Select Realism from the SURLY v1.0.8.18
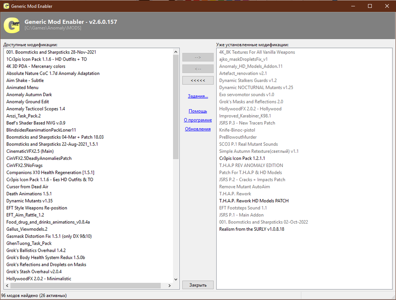This screenshot has height=300, width=396. tap(251, 229)
